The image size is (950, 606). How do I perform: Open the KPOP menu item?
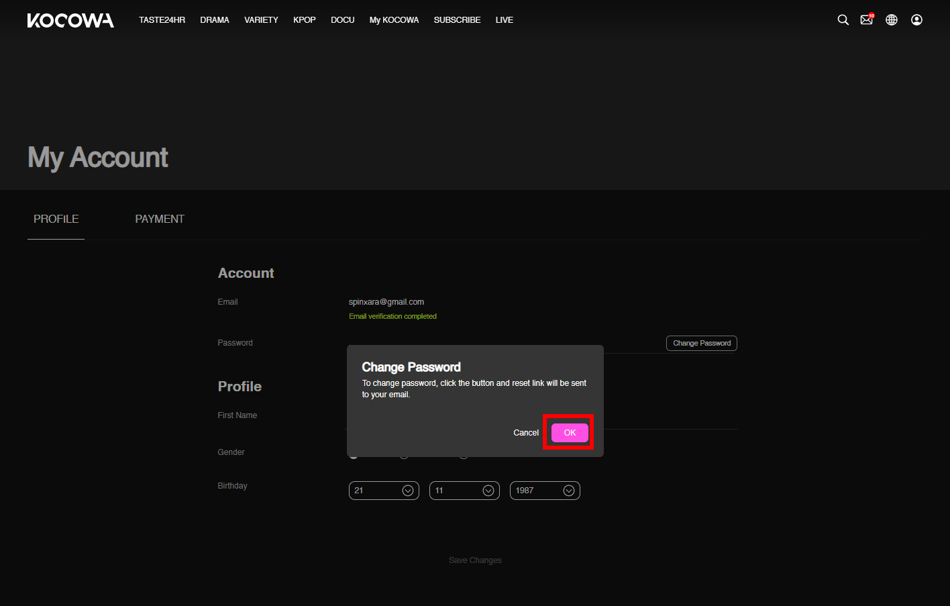click(x=305, y=20)
